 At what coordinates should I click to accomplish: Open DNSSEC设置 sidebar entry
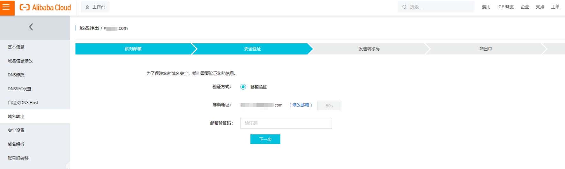(x=19, y=89)
